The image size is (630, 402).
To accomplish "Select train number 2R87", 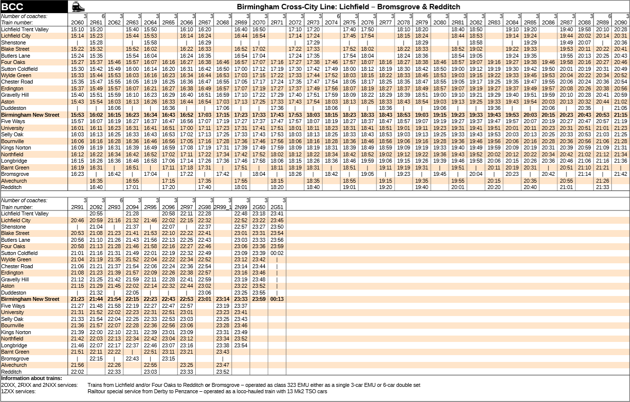I will pyautogui.click(x=566, y=23).
